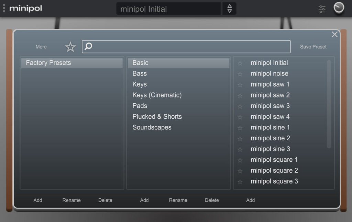Viewport: 352px width, 222px height.
Task: Open the More options
Action: 41,47
